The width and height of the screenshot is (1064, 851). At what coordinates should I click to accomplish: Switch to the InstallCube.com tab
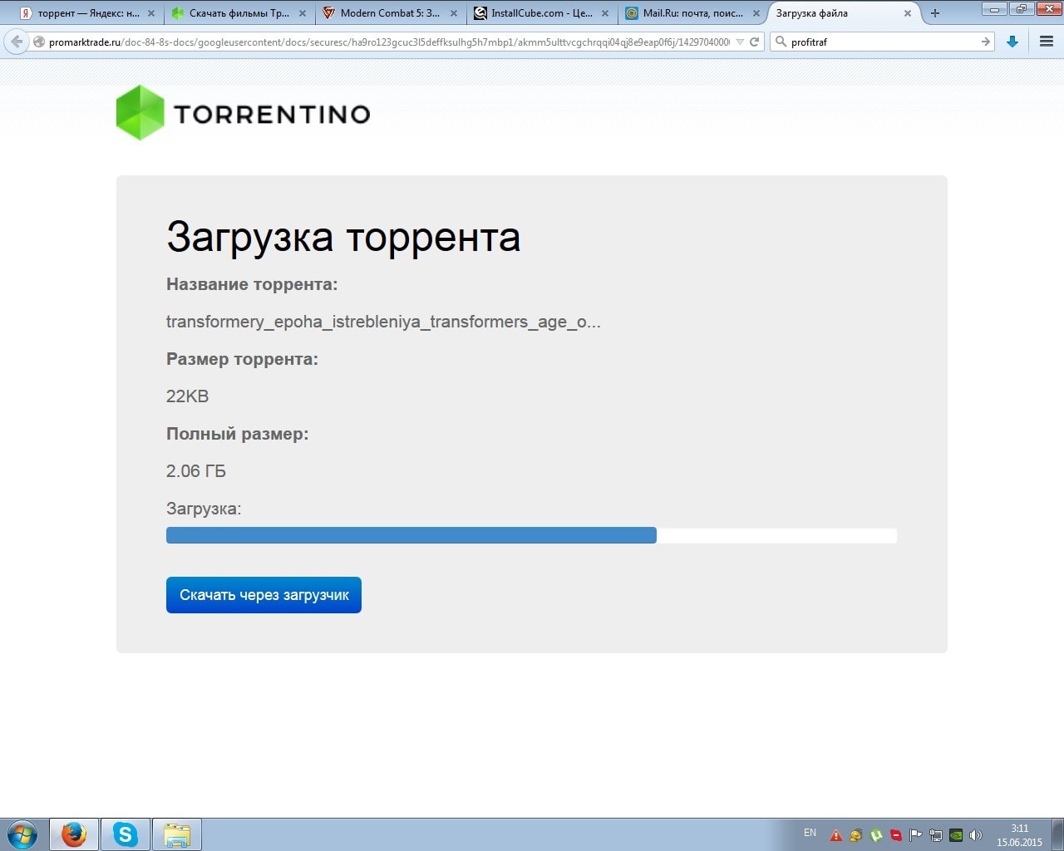pyautogui.click(x=542, y=13)
